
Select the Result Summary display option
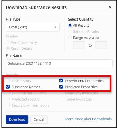(8, 42)
